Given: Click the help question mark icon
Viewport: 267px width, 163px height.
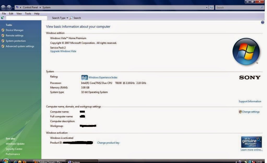Looking at the screenshot, I should click(x=262, y=22).
